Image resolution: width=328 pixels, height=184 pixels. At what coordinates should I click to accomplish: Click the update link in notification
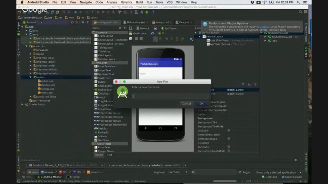coord(264,27)
